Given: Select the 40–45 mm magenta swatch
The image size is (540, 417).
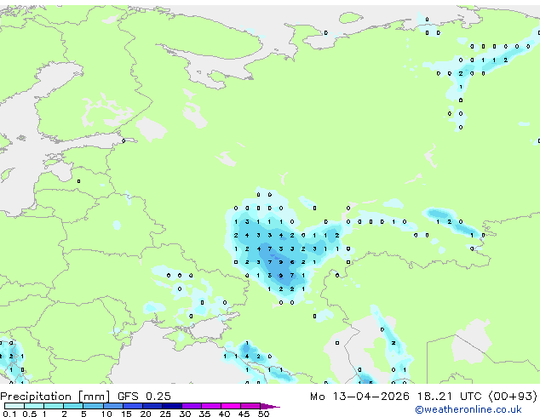Looking at the screenshot, I should pyautogui.click(x=231, y=406).
